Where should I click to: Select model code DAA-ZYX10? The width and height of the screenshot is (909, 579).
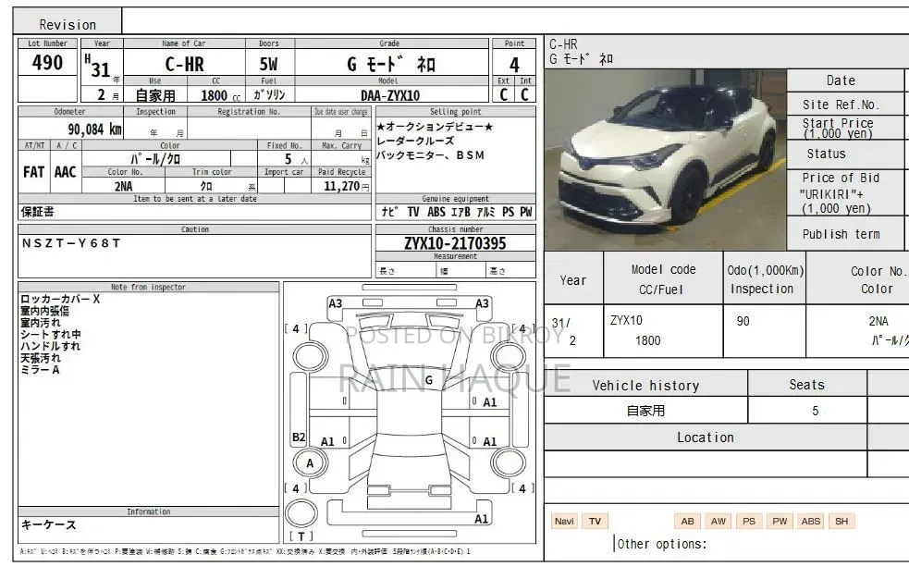click(x=391, y=95)
